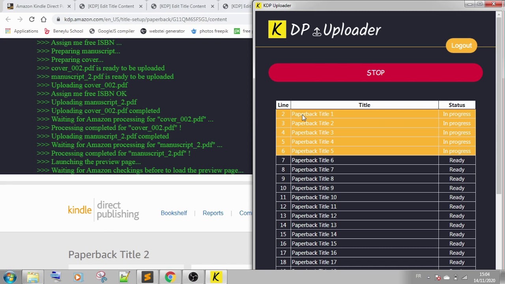The width and height of the screenshot is (505, 284).
Task: Click the Title column header
Action: pos(365,105)
